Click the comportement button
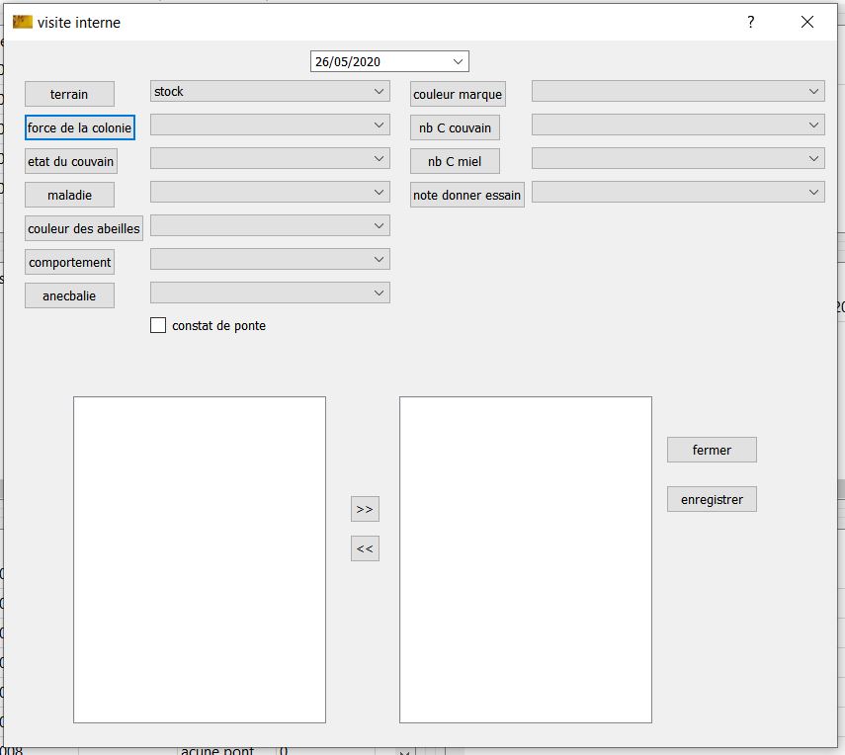Image resolution: width=845 pixels, height=755 pixels. (x=69, y=262)
